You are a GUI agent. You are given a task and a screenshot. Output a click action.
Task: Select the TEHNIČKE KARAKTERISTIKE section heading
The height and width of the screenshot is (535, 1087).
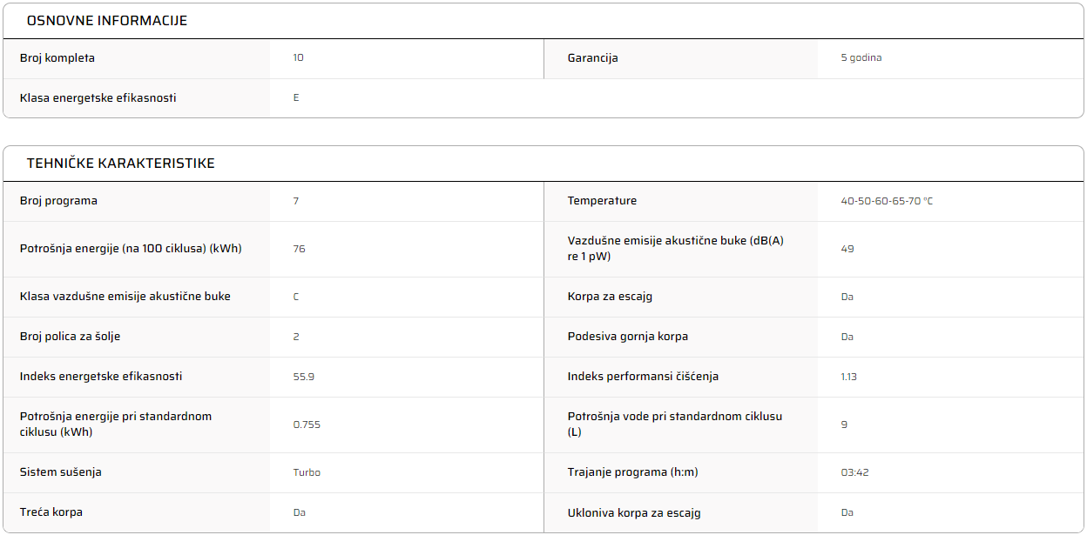121,164
